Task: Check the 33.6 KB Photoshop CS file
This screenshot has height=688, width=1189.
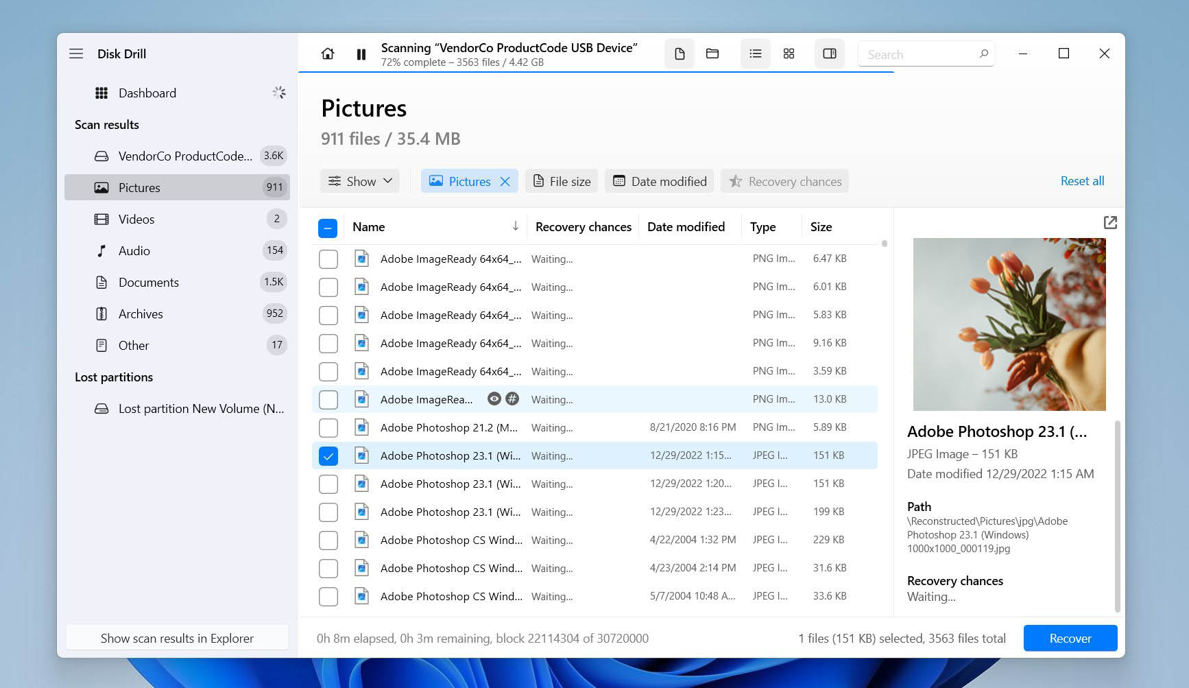Action: point(328,597)
